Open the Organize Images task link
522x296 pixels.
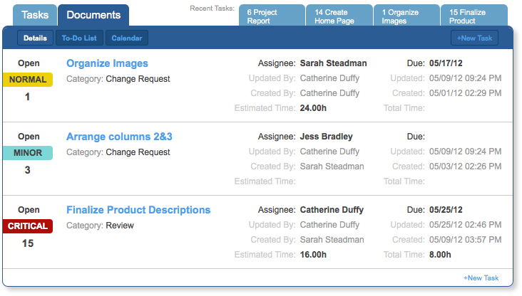coord(107,63)
